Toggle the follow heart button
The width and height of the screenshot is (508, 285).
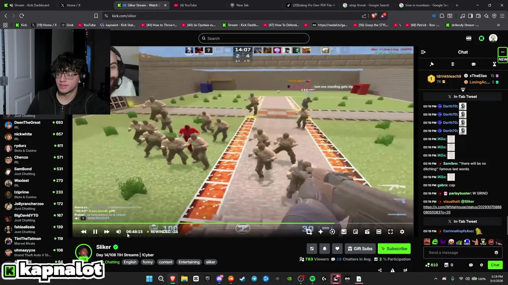coord(337,249)
